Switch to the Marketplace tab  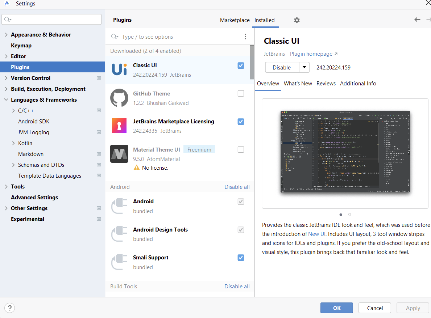235,20
